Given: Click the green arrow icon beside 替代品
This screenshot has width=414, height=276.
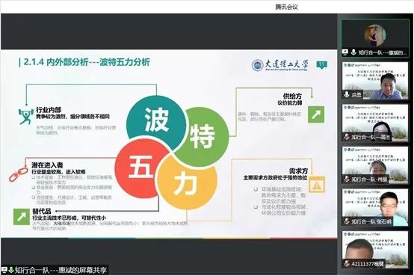Looking at the screenshot, I should 22,217.
